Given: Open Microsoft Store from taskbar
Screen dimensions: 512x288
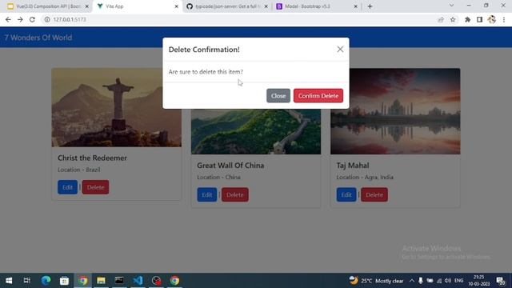Looking at the screenshot, I should point(64,281).
